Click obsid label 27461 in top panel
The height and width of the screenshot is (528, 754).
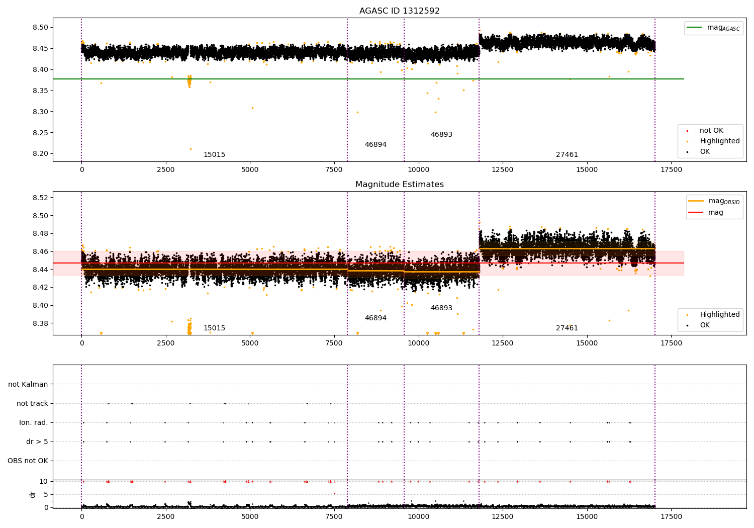pos(567,155)
